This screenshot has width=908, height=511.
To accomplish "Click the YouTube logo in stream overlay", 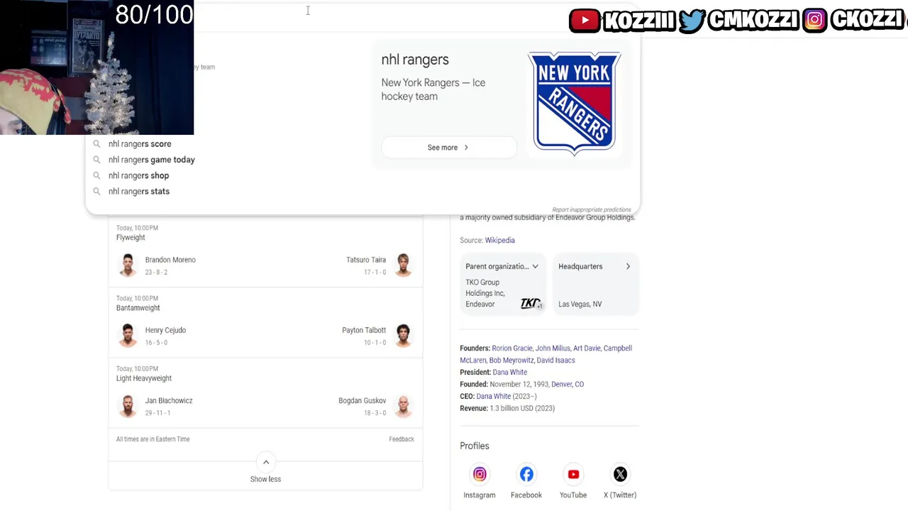I will [585, 21].
